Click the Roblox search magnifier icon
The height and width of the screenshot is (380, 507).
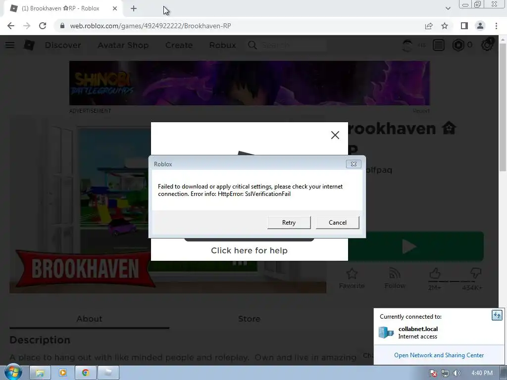click(253, 45)
